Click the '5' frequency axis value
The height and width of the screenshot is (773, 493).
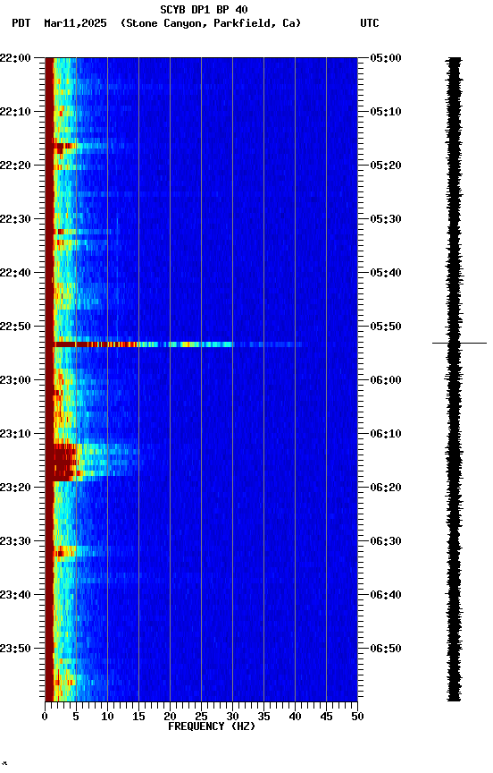coord(76,717)
